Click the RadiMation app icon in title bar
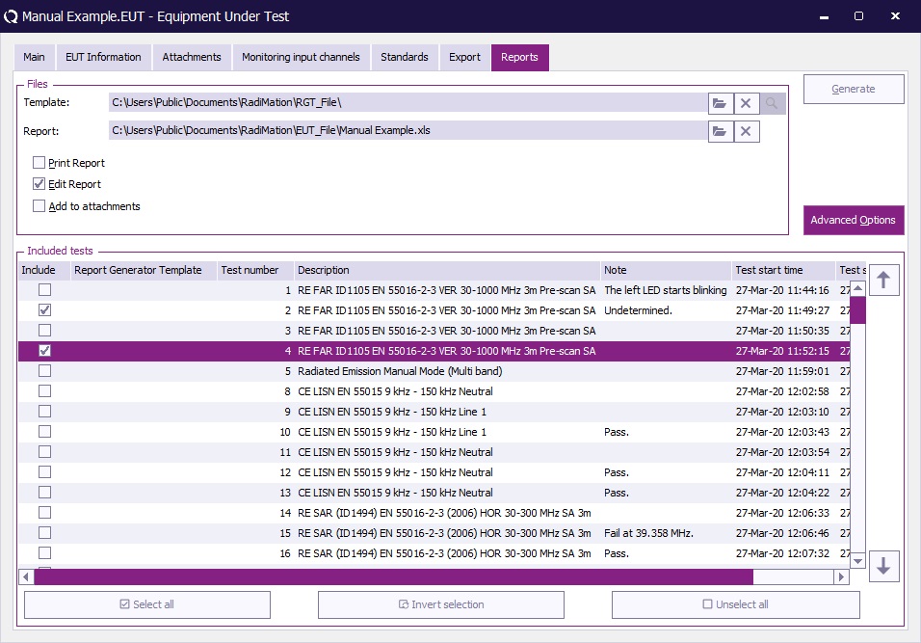921x643 pixels. (11, 16)
